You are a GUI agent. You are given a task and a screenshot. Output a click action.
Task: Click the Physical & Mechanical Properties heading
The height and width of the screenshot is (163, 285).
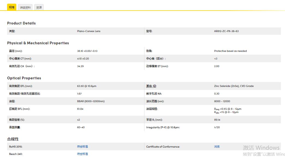[38, 43]
